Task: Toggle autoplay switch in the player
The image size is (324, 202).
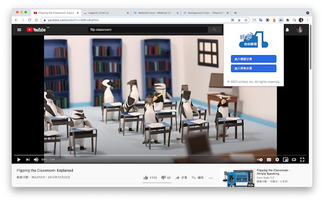Action: click(x=260, y=160)
